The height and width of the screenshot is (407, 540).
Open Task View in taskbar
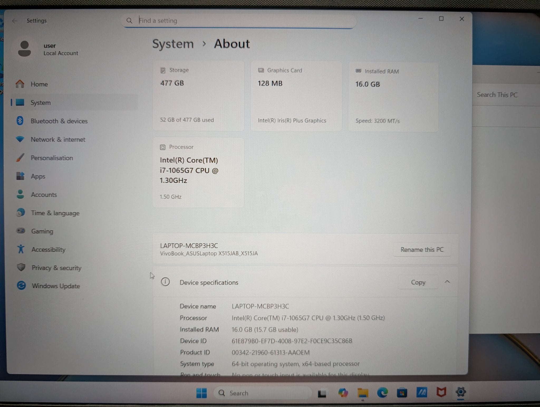[x=322, y=394]
